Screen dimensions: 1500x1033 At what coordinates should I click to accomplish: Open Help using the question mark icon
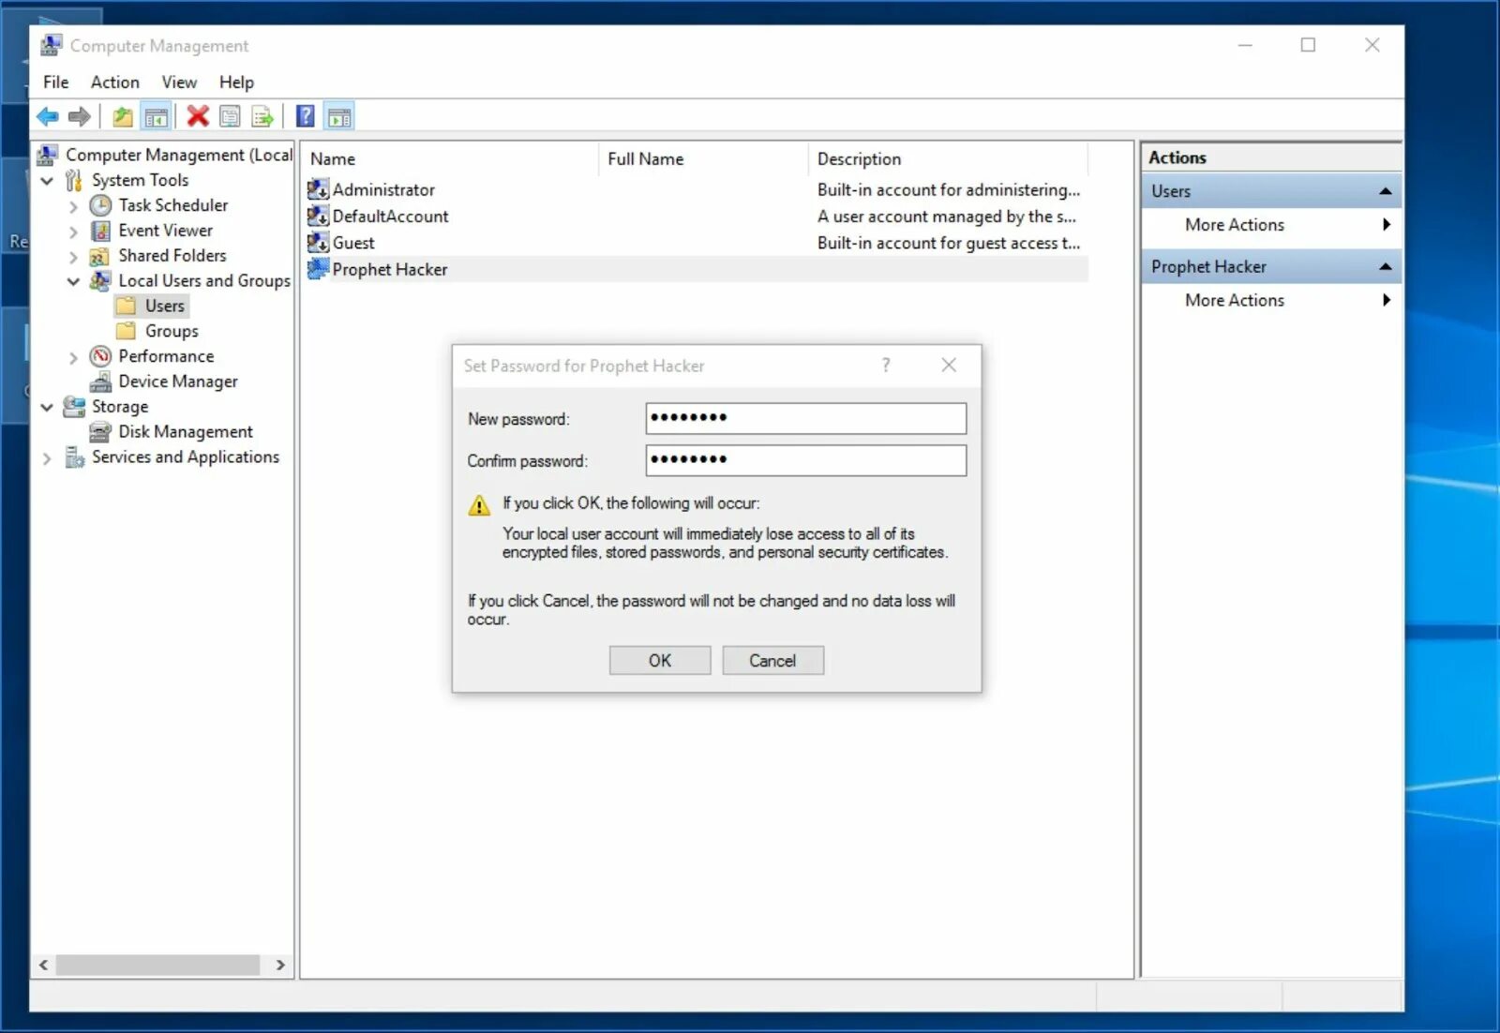click(x=305, y=115)
